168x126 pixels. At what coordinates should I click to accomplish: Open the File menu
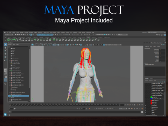pyautogui.click(x=7, y=32)
